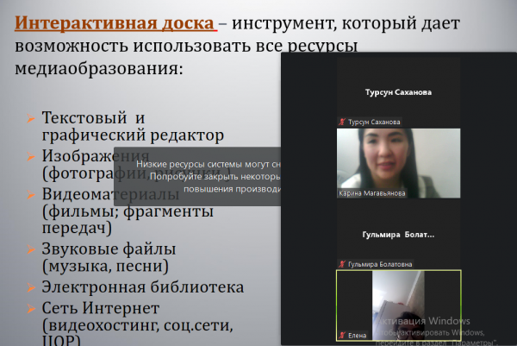517x346 pixels.
Task: Click muted microphone icon beside Турсун Саханова label
Action: pos(341,123)
